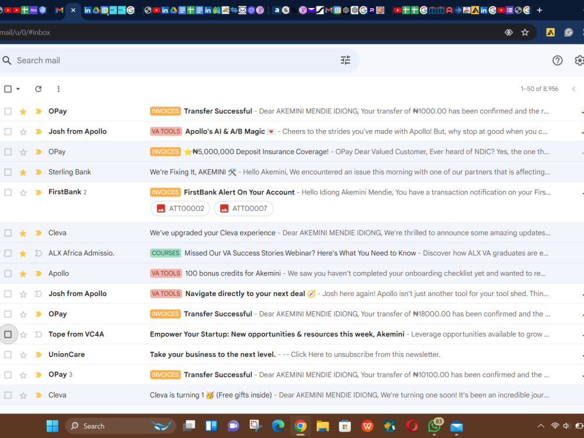Toggle importance marker on the ALX Africa Admissio. email

coord(38,253)
